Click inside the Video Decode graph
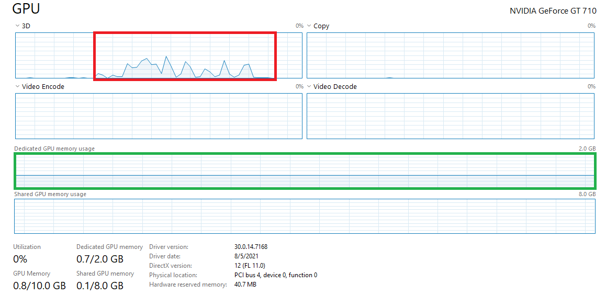 450,116
